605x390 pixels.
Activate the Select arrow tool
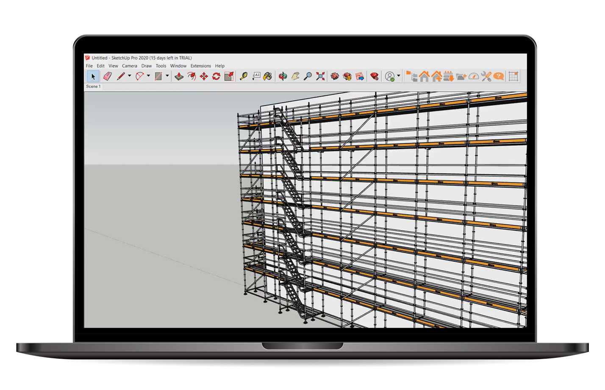pos(93,76)
